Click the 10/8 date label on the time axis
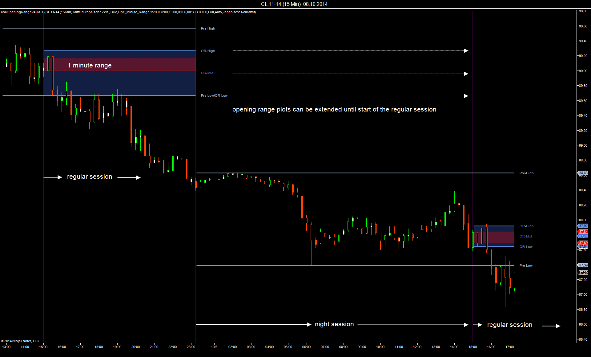The image size is (591, 357). coord(214,347)
